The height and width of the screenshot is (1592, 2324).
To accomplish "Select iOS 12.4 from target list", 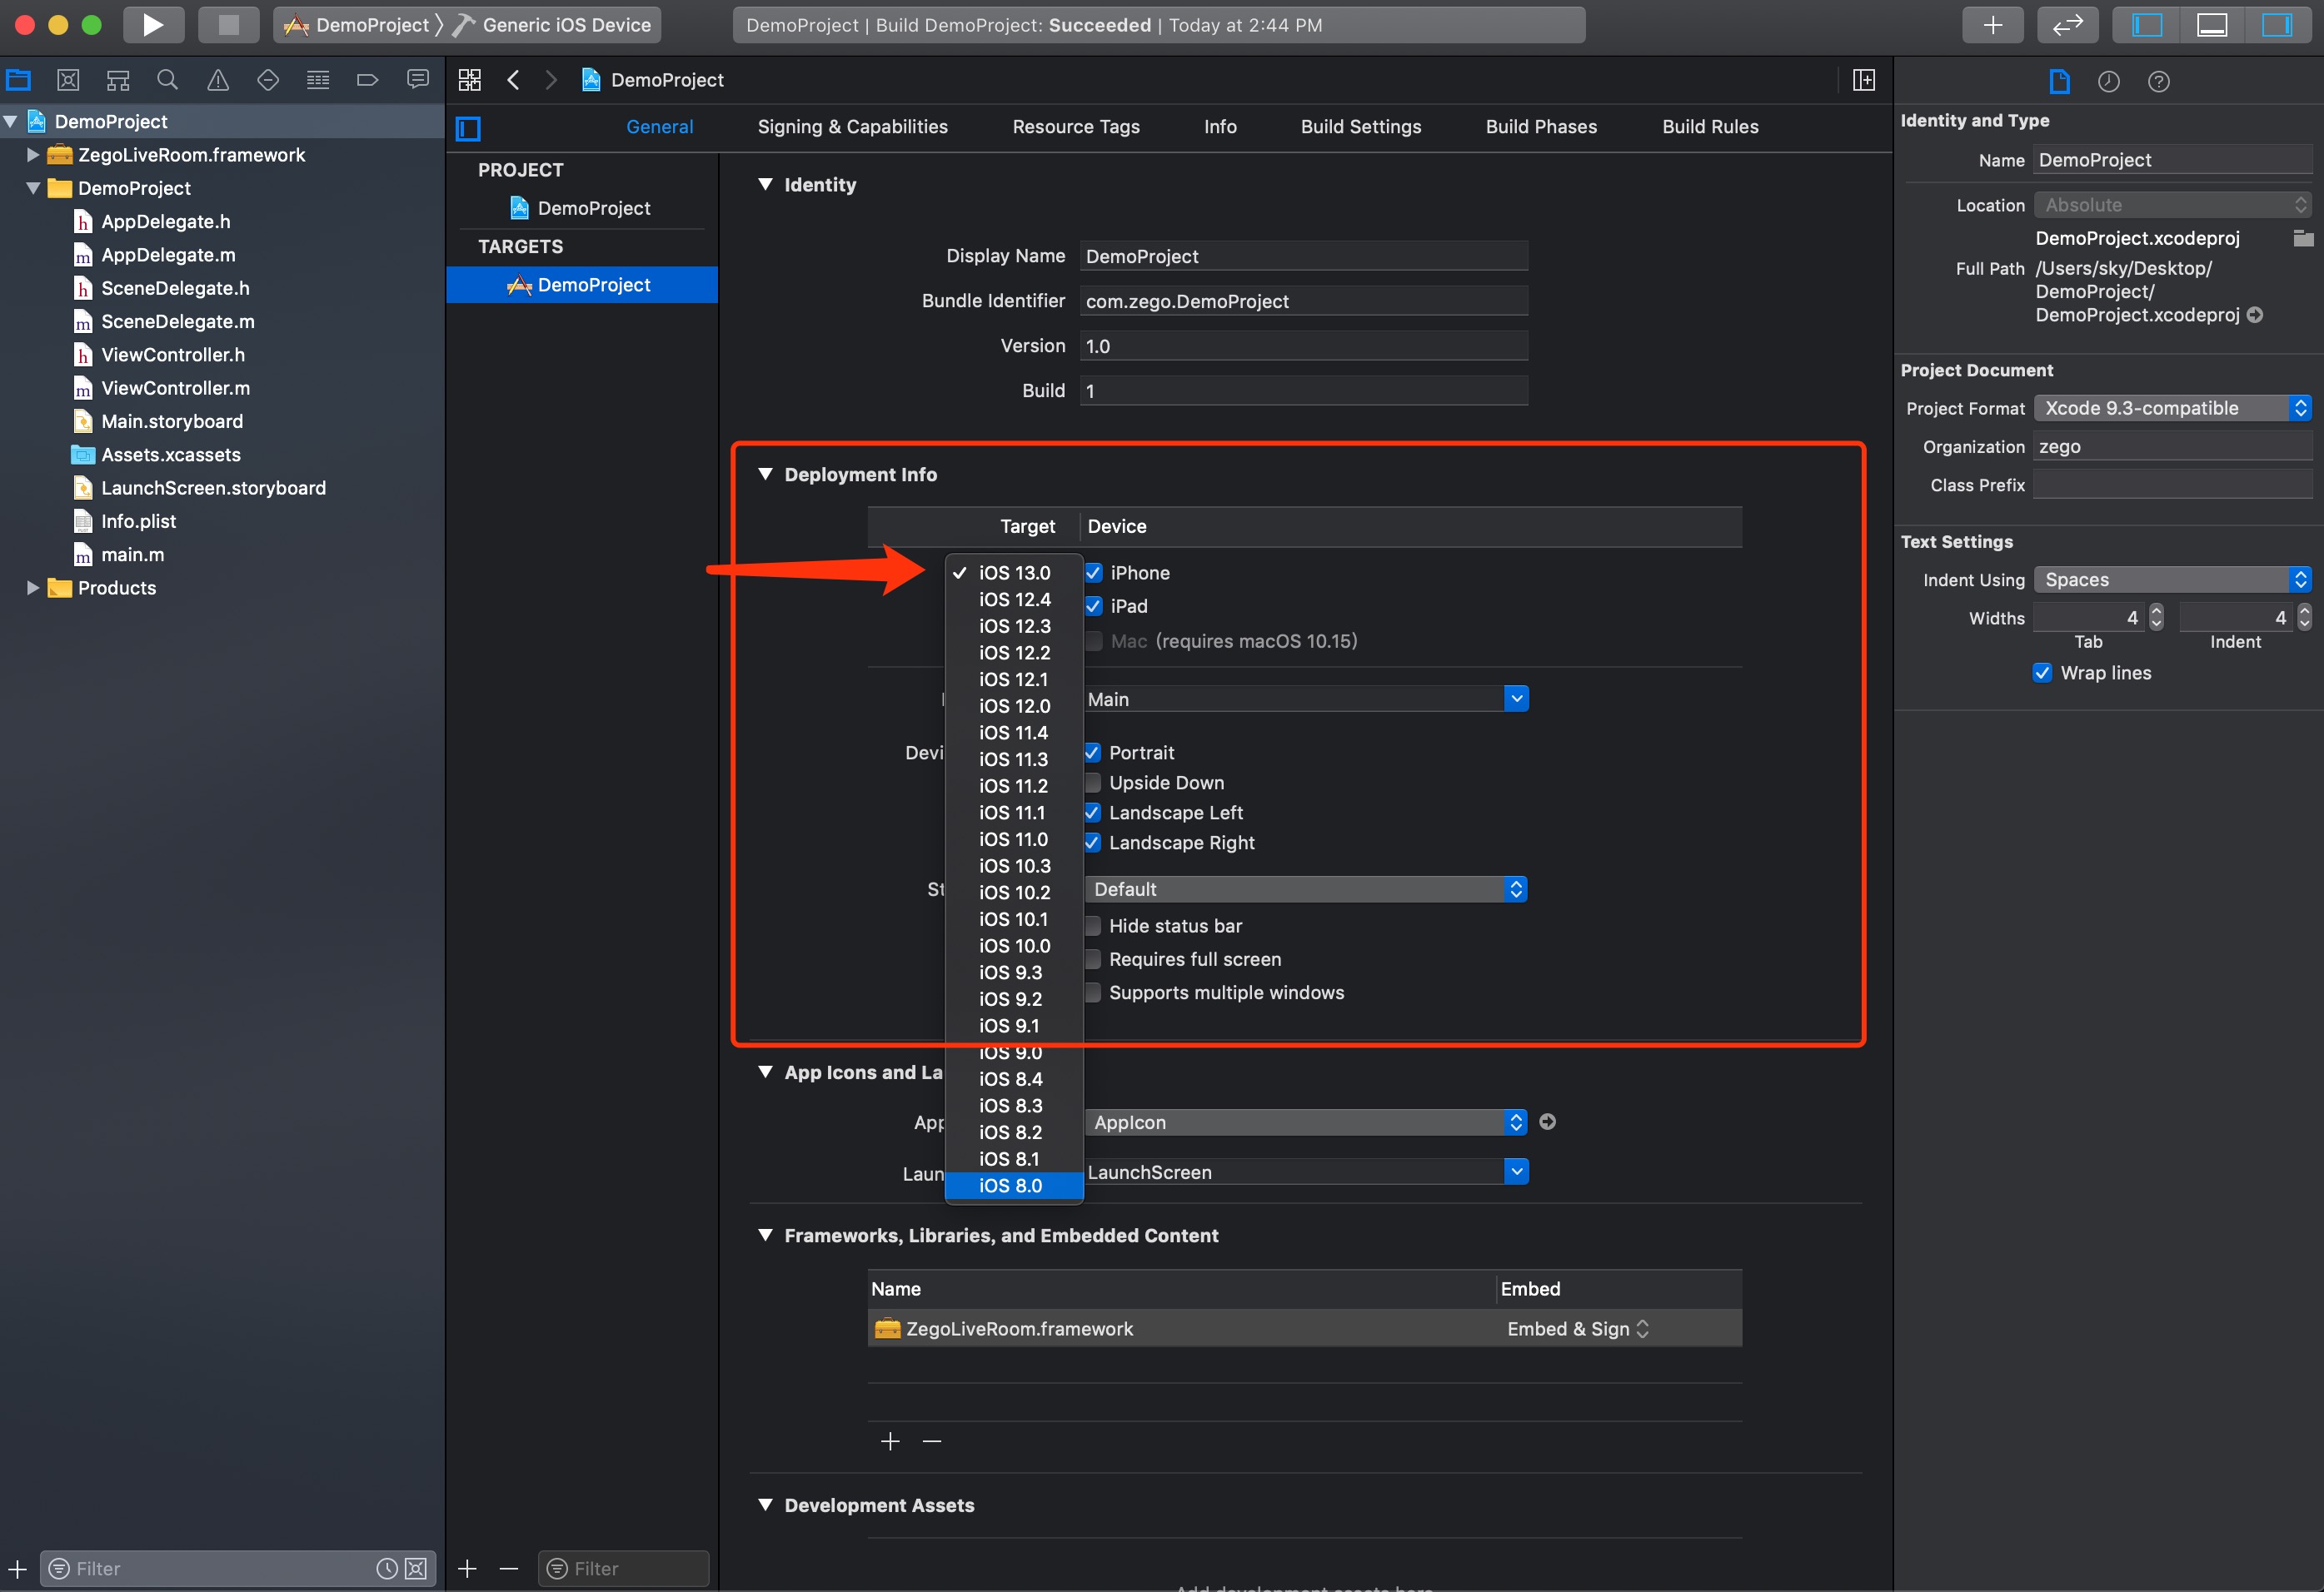I will tap(1014, 599).
